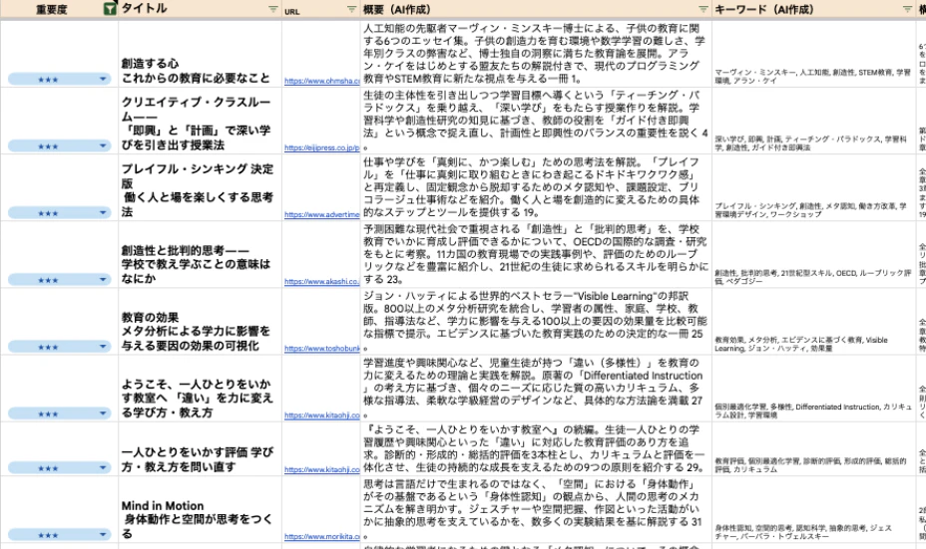
Task: Open the URL column filter menu
Action: (x=352, y=9)
